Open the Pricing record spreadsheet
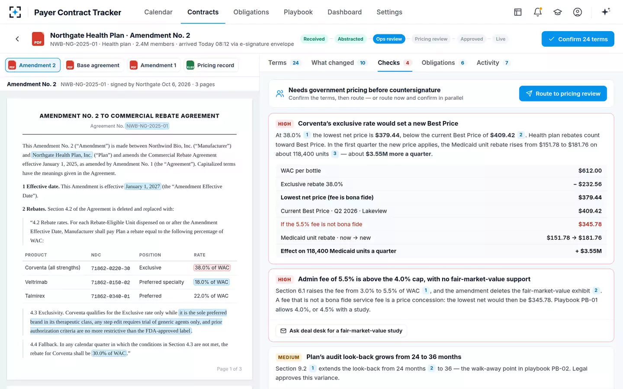 (x=211, y=65)
